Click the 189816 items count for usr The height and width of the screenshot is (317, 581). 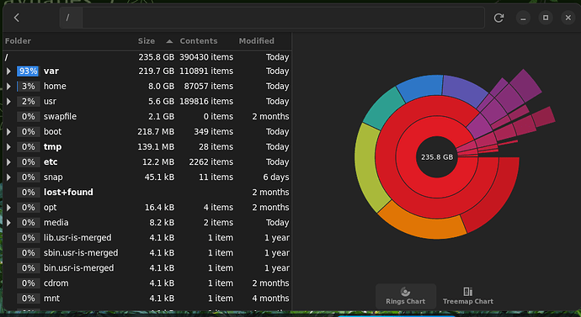pyautogui.click(x=206, y=102)
